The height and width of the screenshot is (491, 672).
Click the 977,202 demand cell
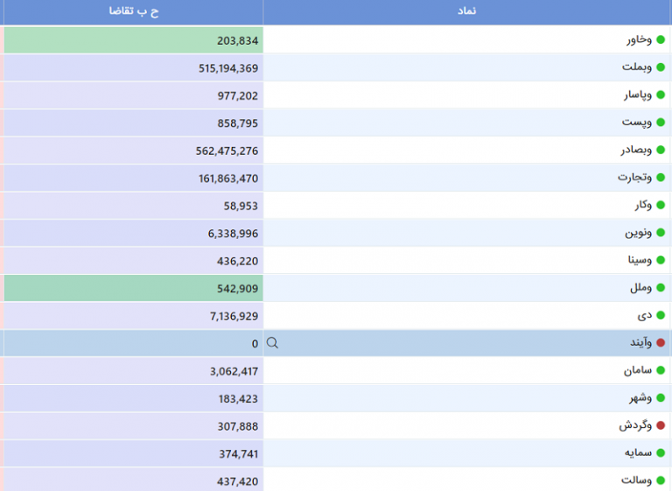[x=133, y=95]
